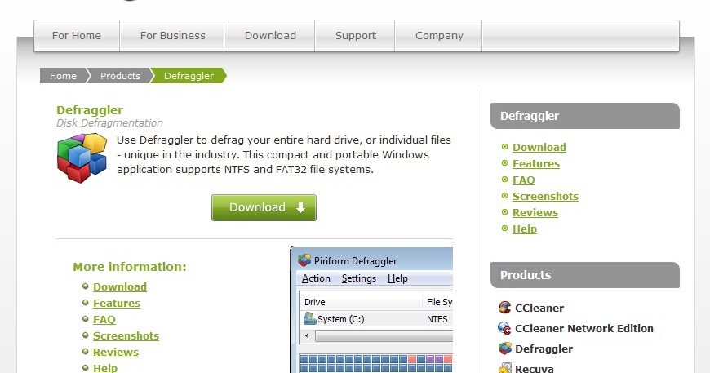Select Defraggler in the breadcrumb
Image resolution: width=710 pixels, height=373 pixels.
[x=189, y=76]
